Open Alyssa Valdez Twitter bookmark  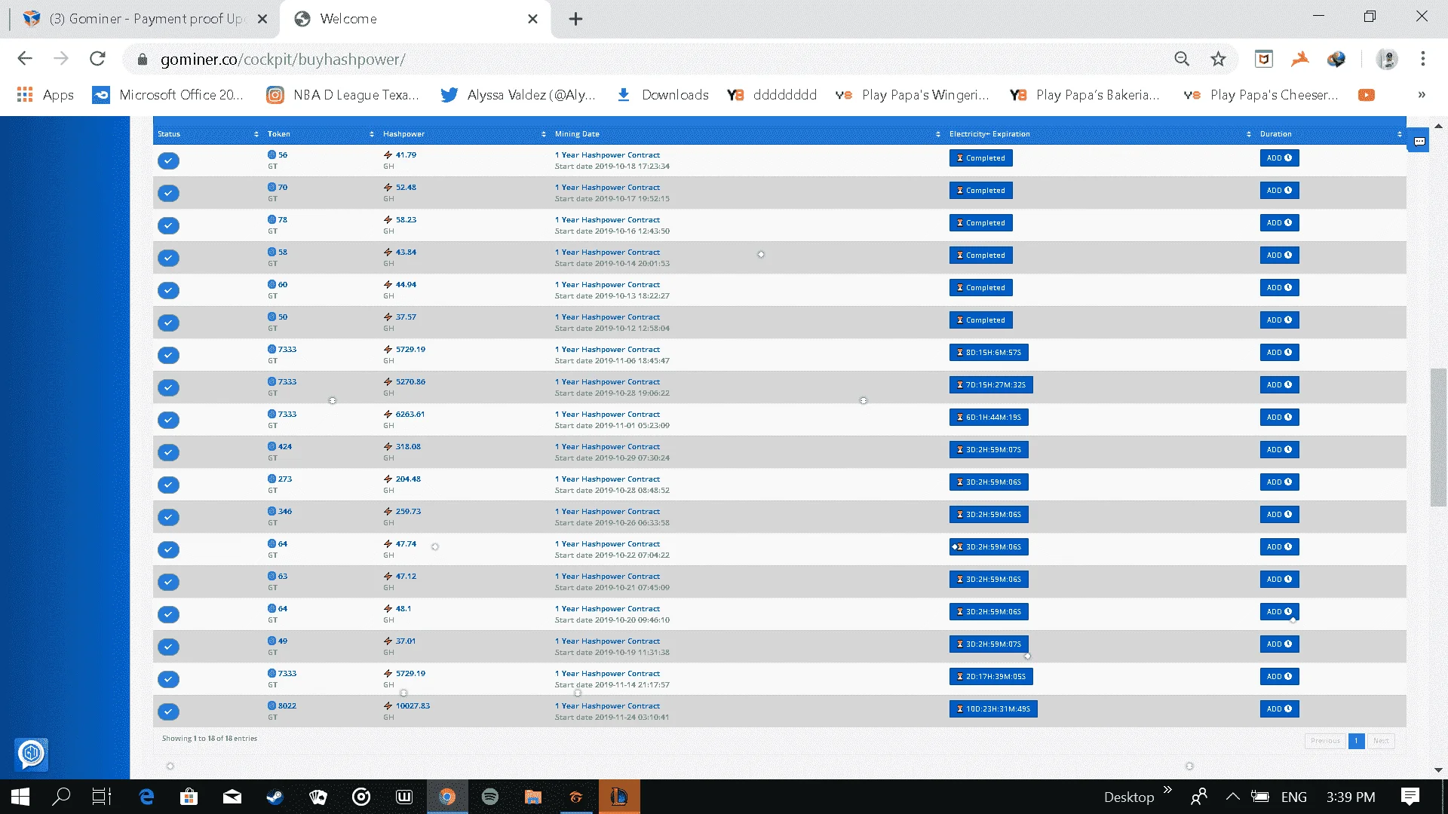519,95
